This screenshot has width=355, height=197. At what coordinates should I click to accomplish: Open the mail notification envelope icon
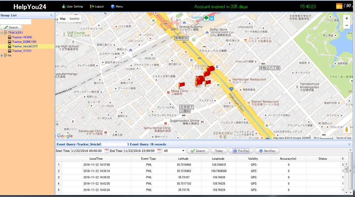(x=339, y=6)
